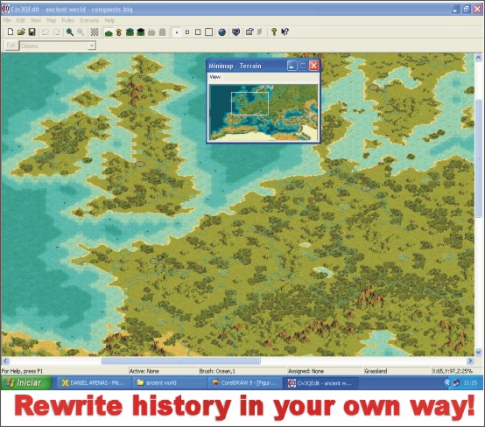This screenshot has width=485, height=427.
Task: Click 'Active: None' in status bar
Action: tap(144, 371)
